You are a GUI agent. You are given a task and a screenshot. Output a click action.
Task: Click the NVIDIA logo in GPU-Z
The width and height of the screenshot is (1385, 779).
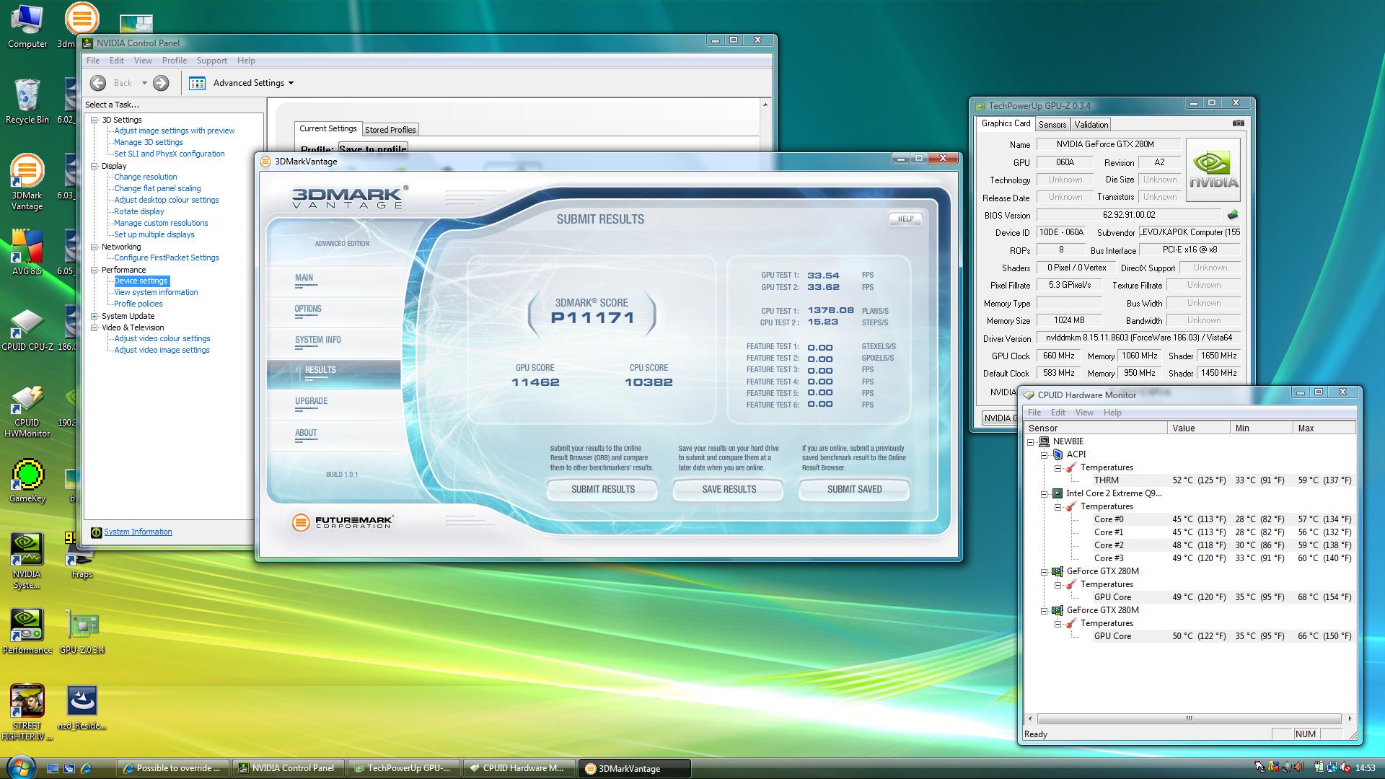pyautogui.click(x=1213, y=170)
